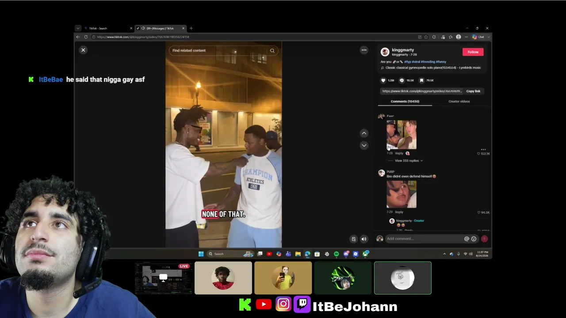Viewport: 566px width, 318px height.
Task: Mute the TikTok video sound
Action: click(364, 239)
